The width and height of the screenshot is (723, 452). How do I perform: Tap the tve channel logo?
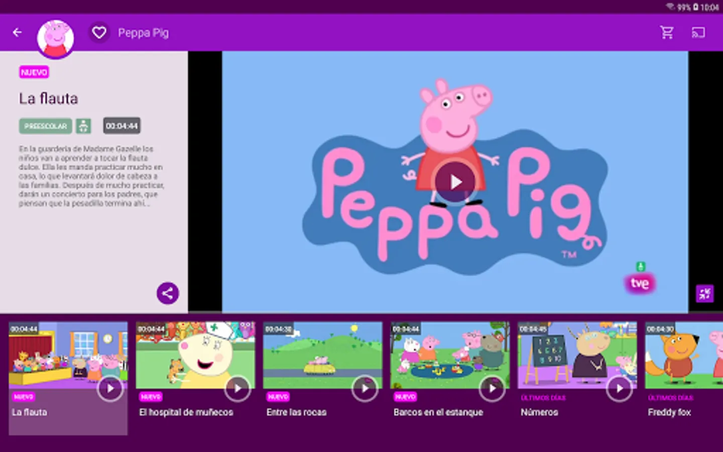[640, 283]
